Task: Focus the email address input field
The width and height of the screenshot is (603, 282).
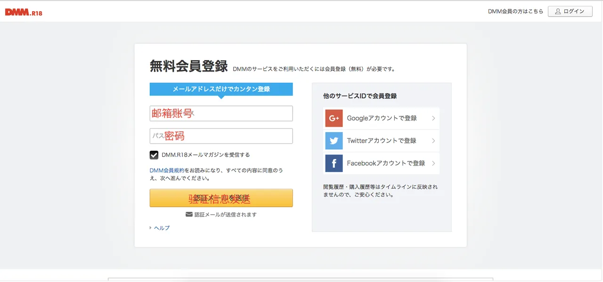Action: (221, 113)
